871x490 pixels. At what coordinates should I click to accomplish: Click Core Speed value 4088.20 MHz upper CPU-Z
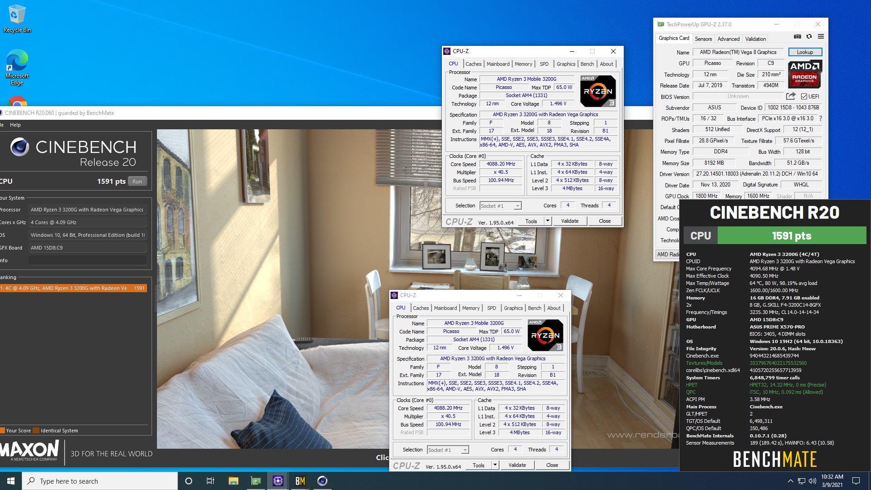(501, 164)
